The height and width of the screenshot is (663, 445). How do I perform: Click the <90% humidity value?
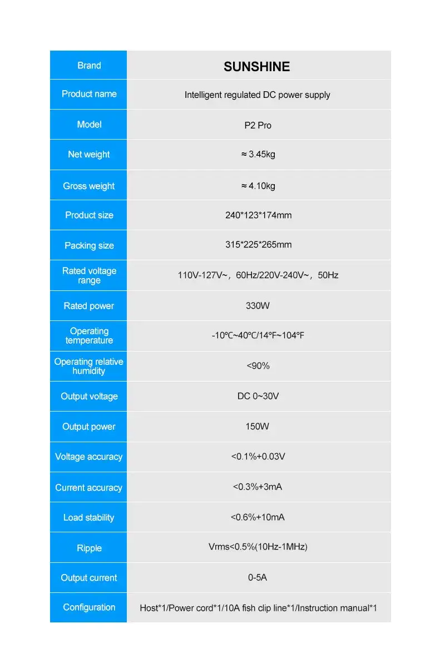click(258, 366)
